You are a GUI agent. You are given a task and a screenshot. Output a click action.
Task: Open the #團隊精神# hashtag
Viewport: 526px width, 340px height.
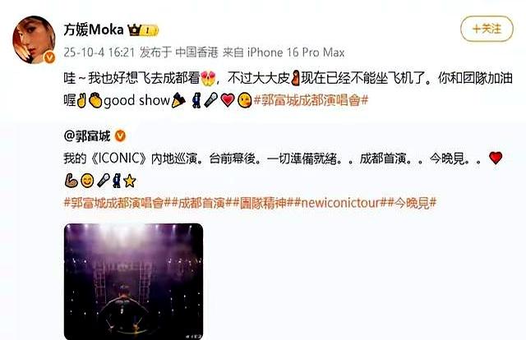264,203
